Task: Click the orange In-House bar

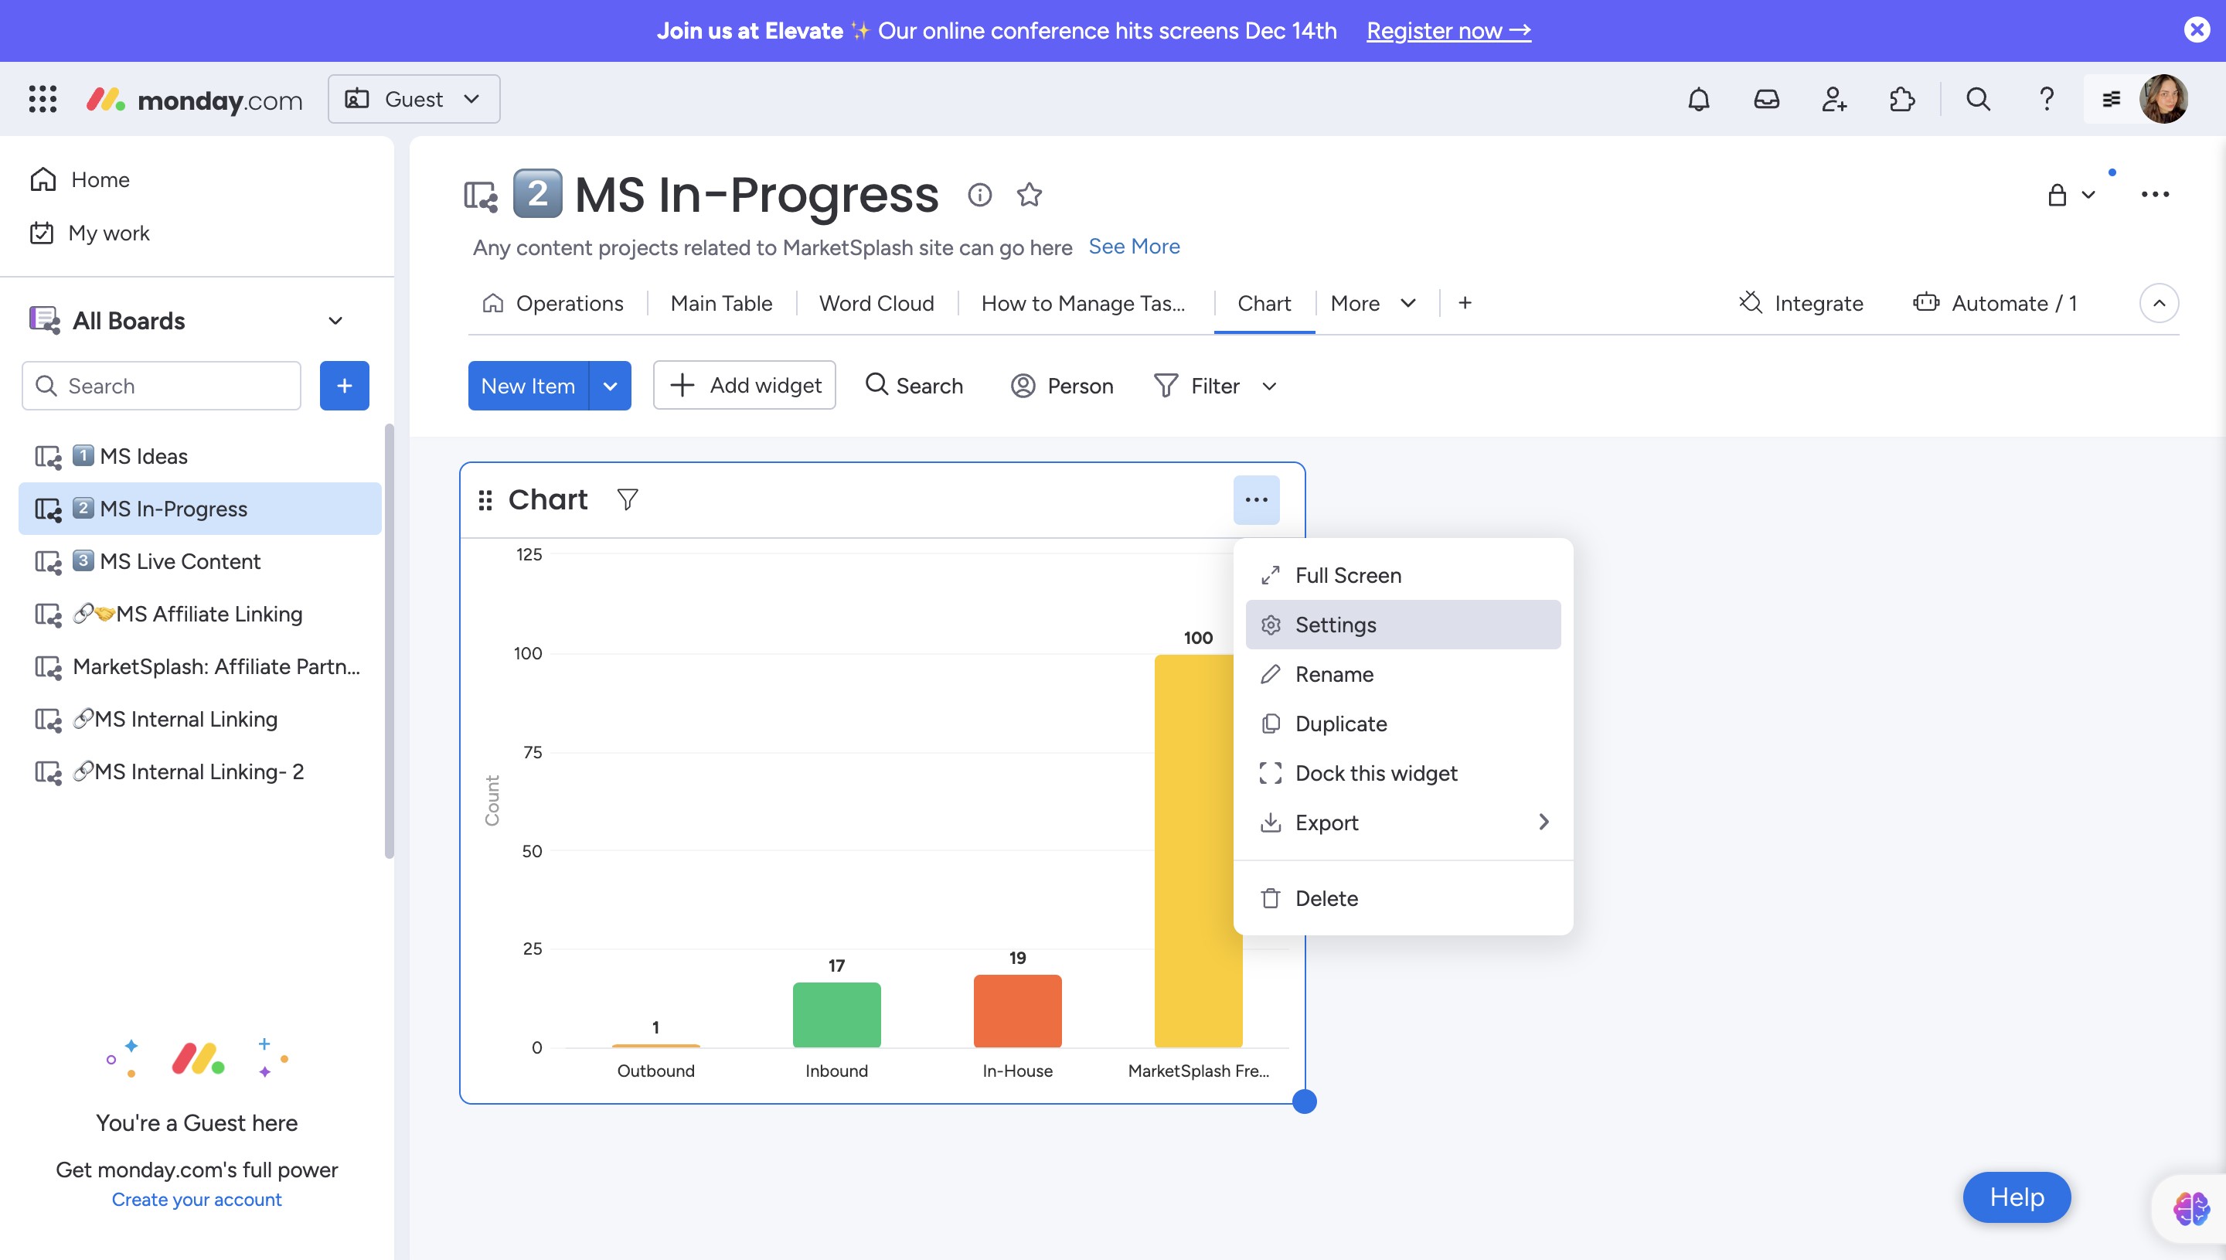Action: 1017,1011
